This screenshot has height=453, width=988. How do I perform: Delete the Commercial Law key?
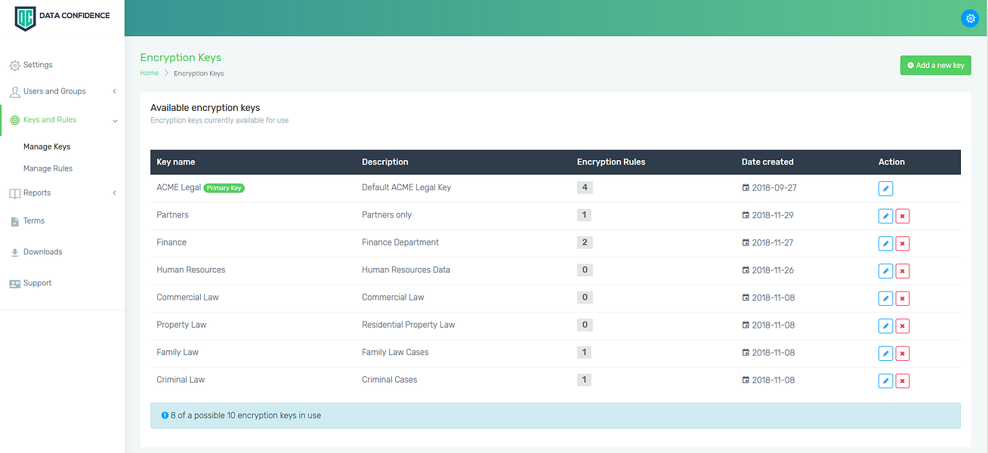[x=902, y=298]
